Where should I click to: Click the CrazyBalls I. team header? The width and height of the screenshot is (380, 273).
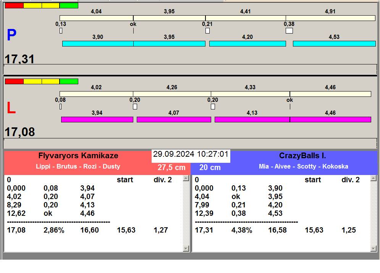[302, 156]
